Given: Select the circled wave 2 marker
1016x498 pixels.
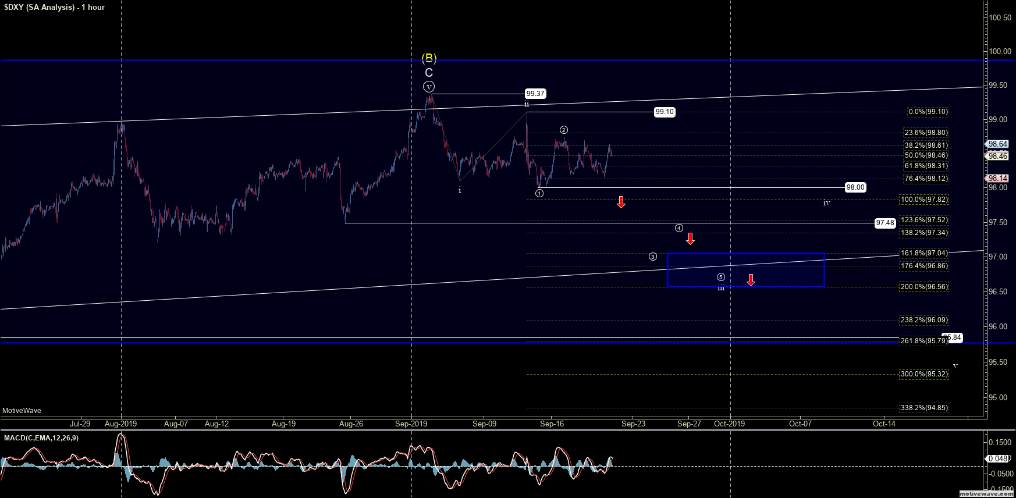Looking at the screenshot, I should tap(564, 130).
